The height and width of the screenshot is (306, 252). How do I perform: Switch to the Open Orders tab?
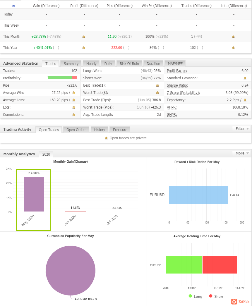point(76,130)
